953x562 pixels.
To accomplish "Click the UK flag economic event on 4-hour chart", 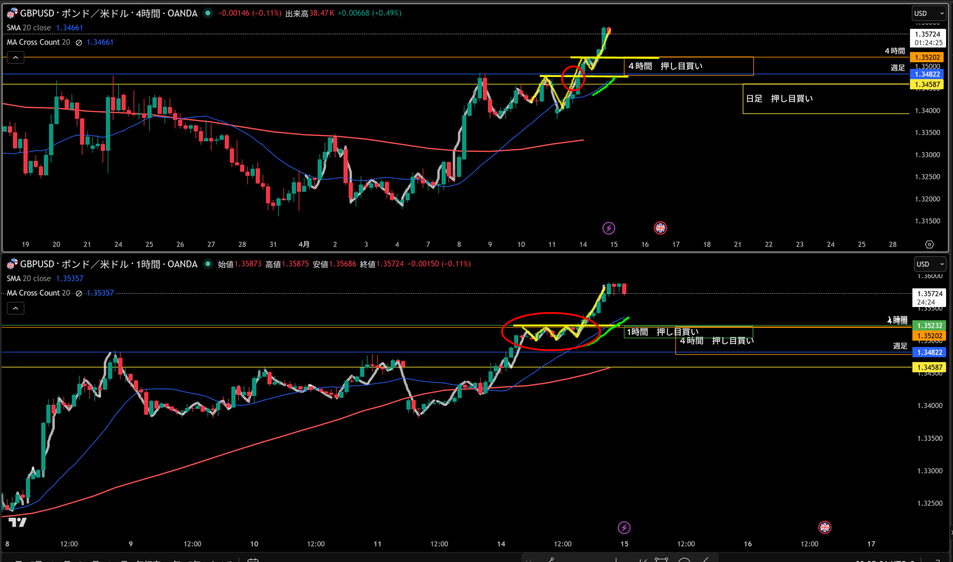I will [660, 228].
